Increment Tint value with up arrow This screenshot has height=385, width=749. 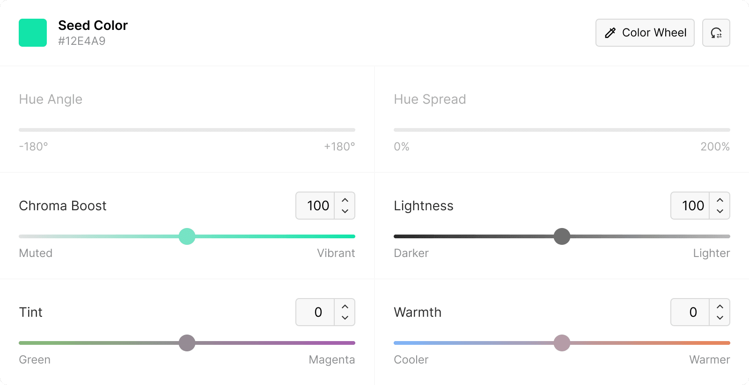click(x=345, y=307)
